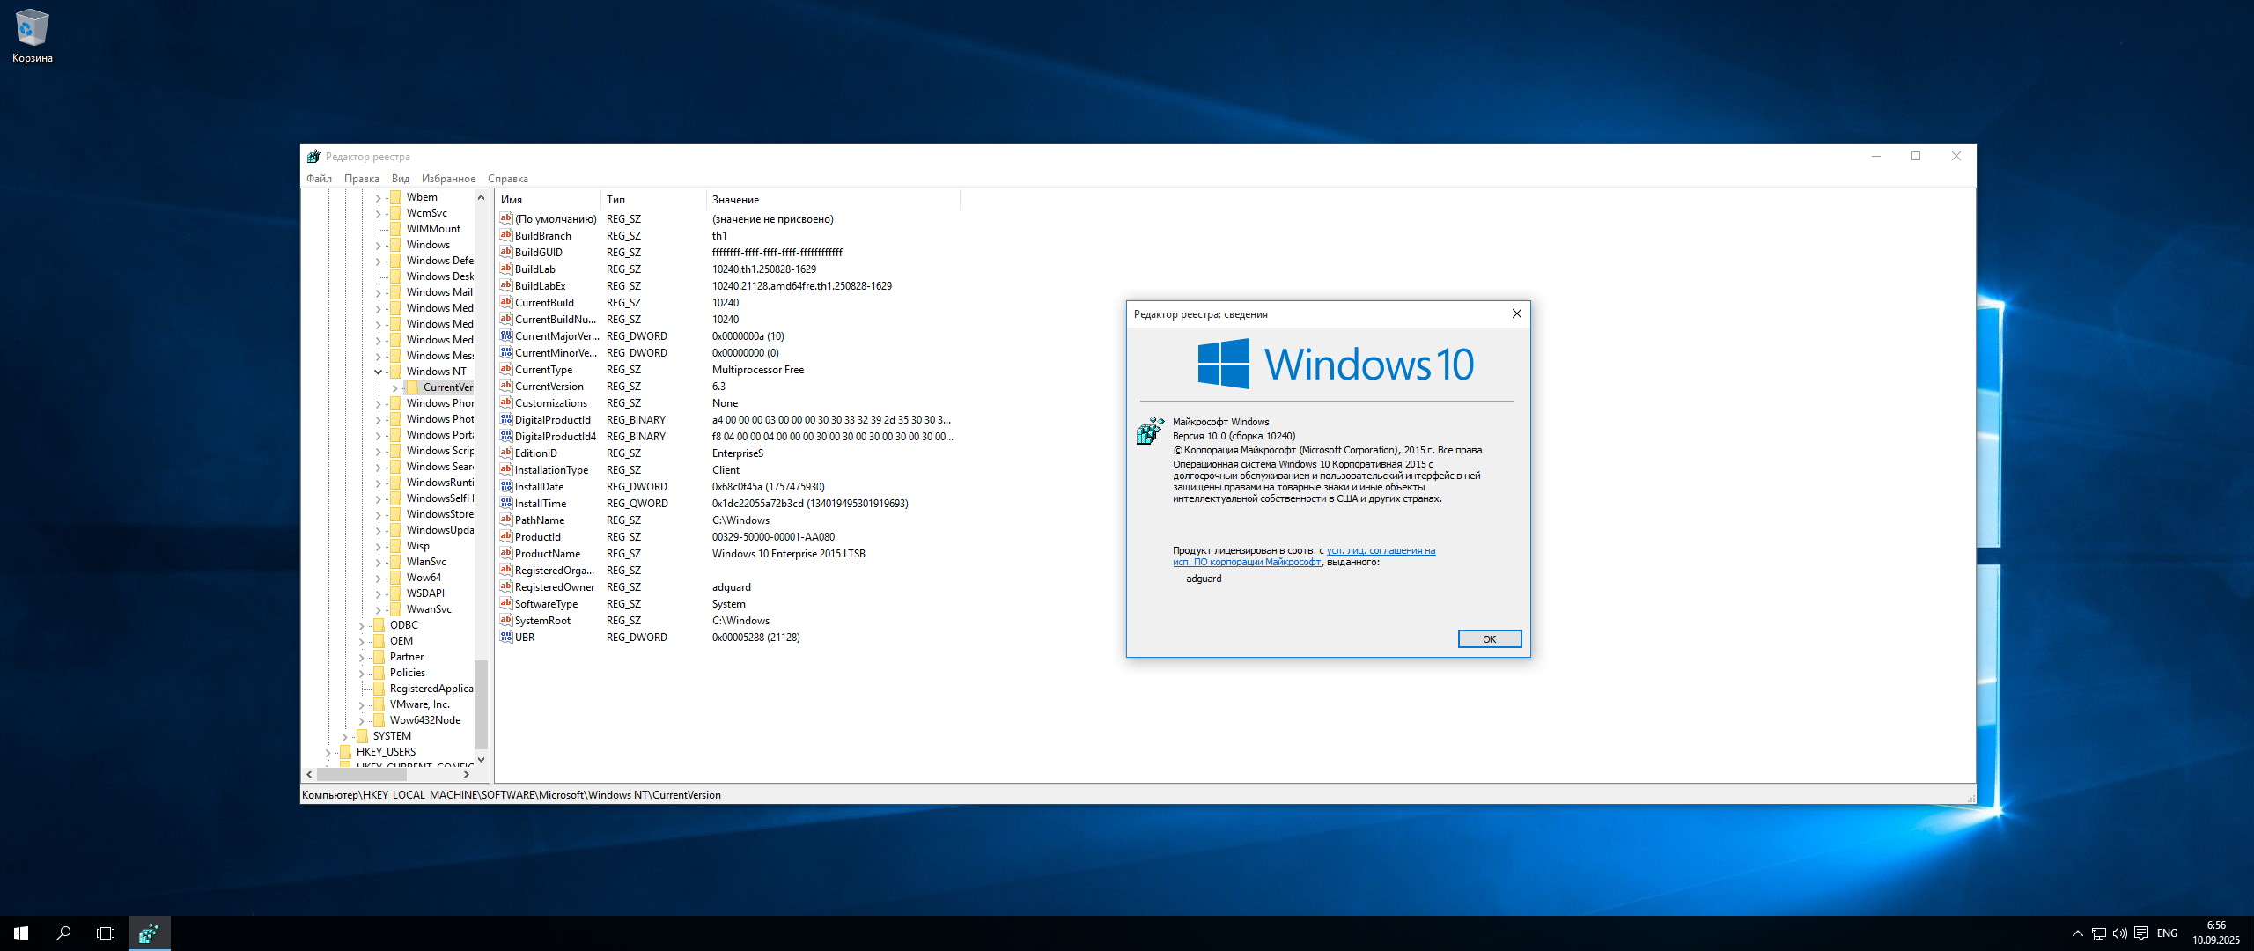The image size is (2254, 951).
Task: Select the OEM tree item
Action: coord(401,641)
